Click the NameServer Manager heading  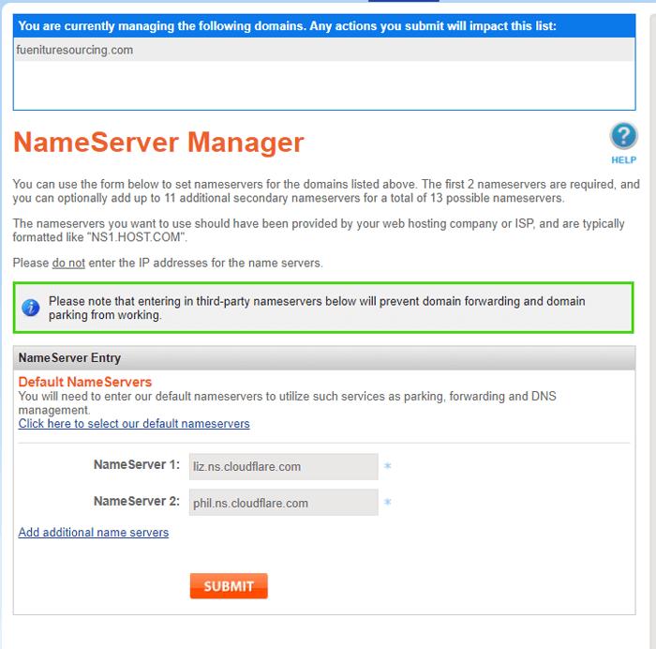(x=158, y=143)
